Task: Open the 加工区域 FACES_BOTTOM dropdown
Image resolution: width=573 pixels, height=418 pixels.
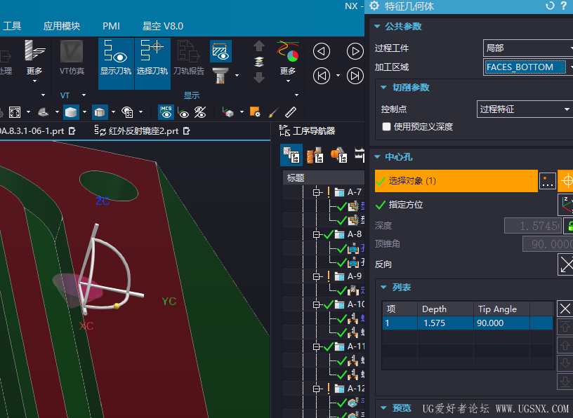Action: [x=528, y=67]
